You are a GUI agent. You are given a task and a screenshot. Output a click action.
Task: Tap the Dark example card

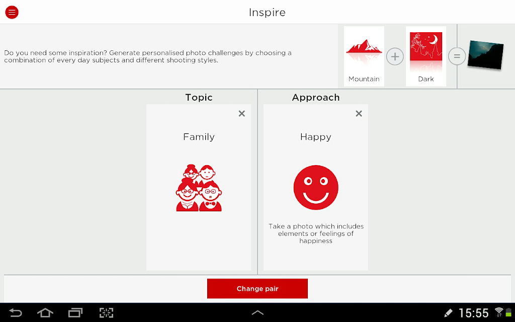(x=426, y=56)
